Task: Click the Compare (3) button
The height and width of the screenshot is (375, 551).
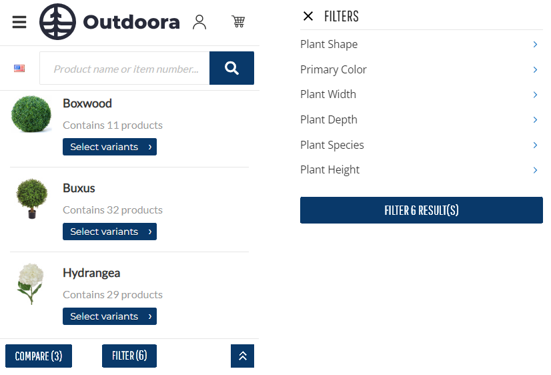Action: [x=39, y=356]
